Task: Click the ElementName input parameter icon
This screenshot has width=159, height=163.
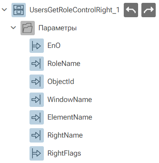Action: [36, 118]
